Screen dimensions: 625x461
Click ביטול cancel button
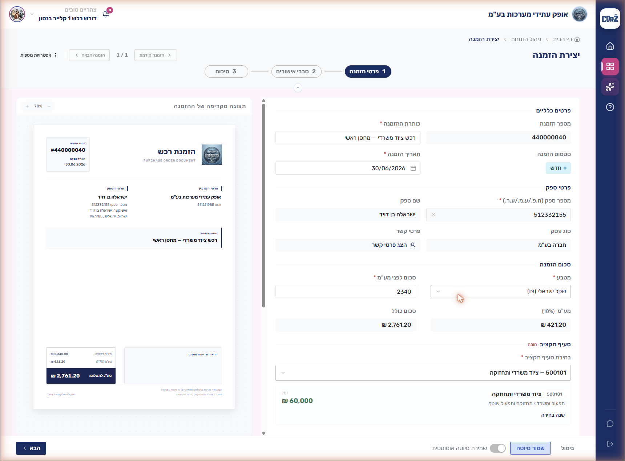point(567,448)
